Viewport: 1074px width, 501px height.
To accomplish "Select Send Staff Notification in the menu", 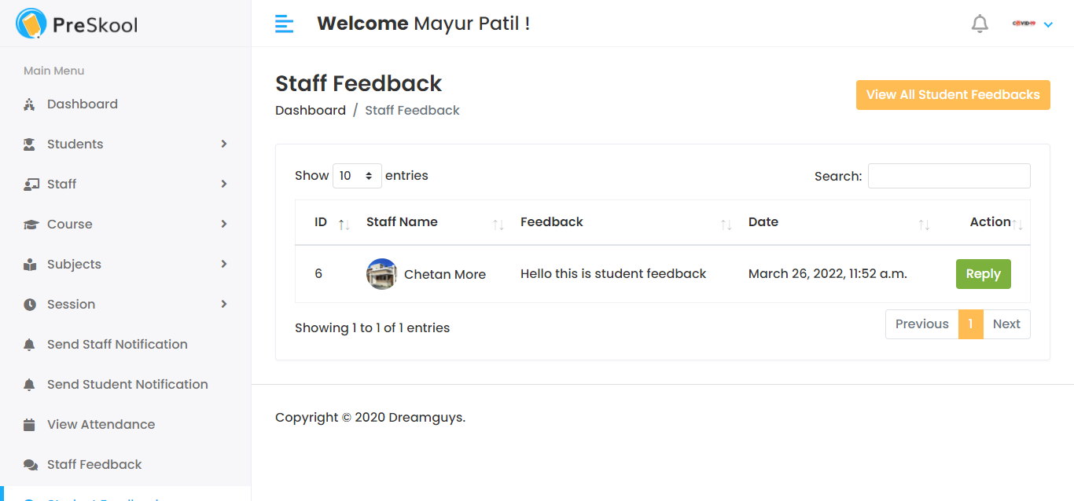I will point(117,344).
